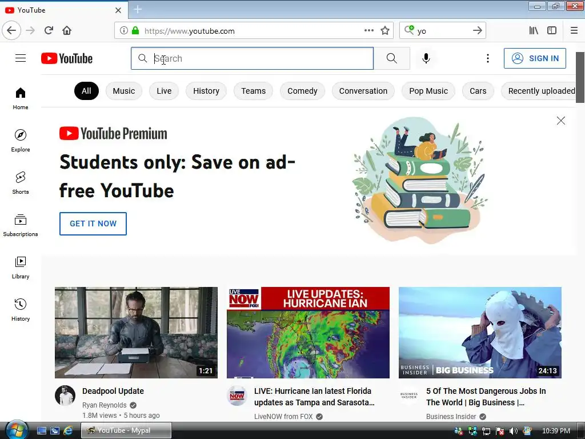Click browser forward arrow

point(30,31)
